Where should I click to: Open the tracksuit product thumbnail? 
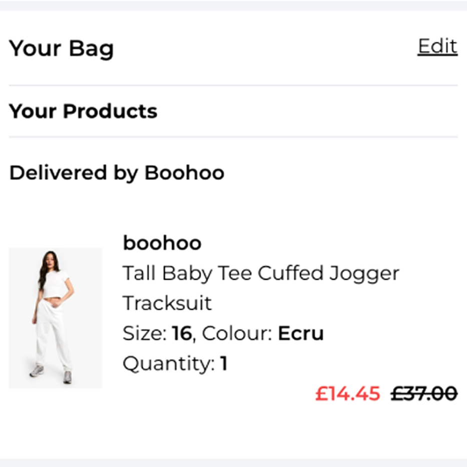pos(56,317)
